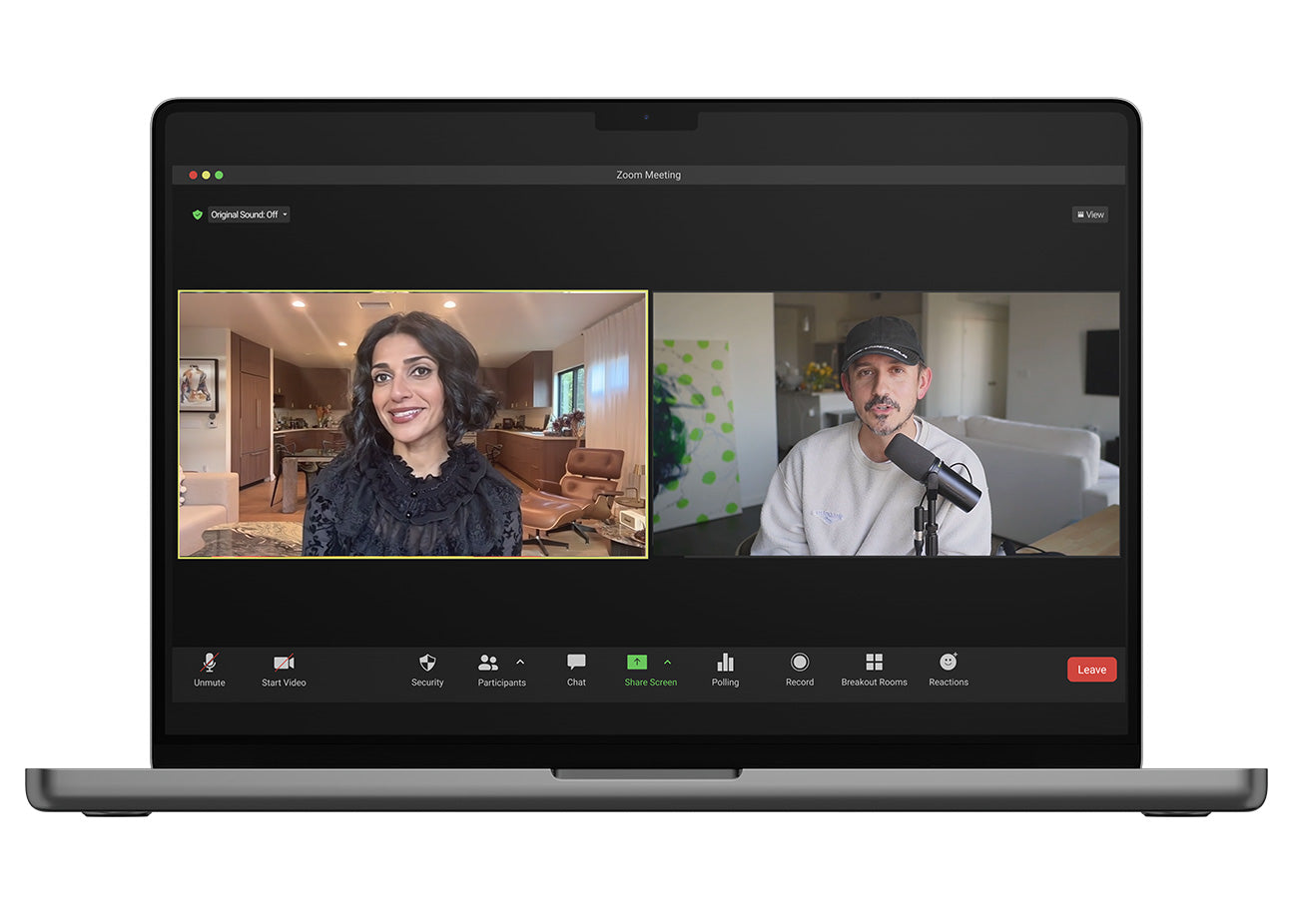Open the Security shield icon
The height and width of the screenshot is (914, 1292).
(x=427, y=664)
